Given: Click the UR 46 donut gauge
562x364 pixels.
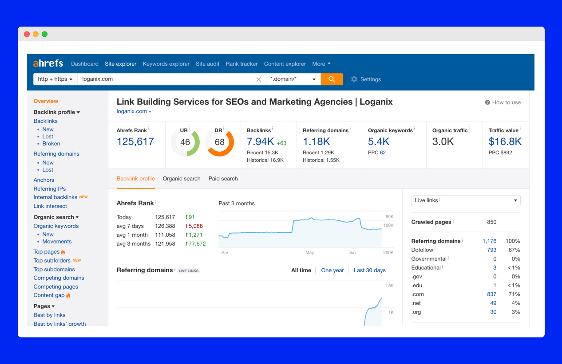Looking at the screenshot, I should pos(185,142).
